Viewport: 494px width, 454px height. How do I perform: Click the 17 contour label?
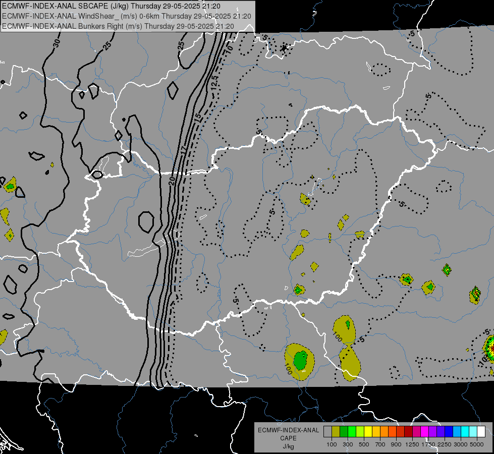tap(184, 149)
